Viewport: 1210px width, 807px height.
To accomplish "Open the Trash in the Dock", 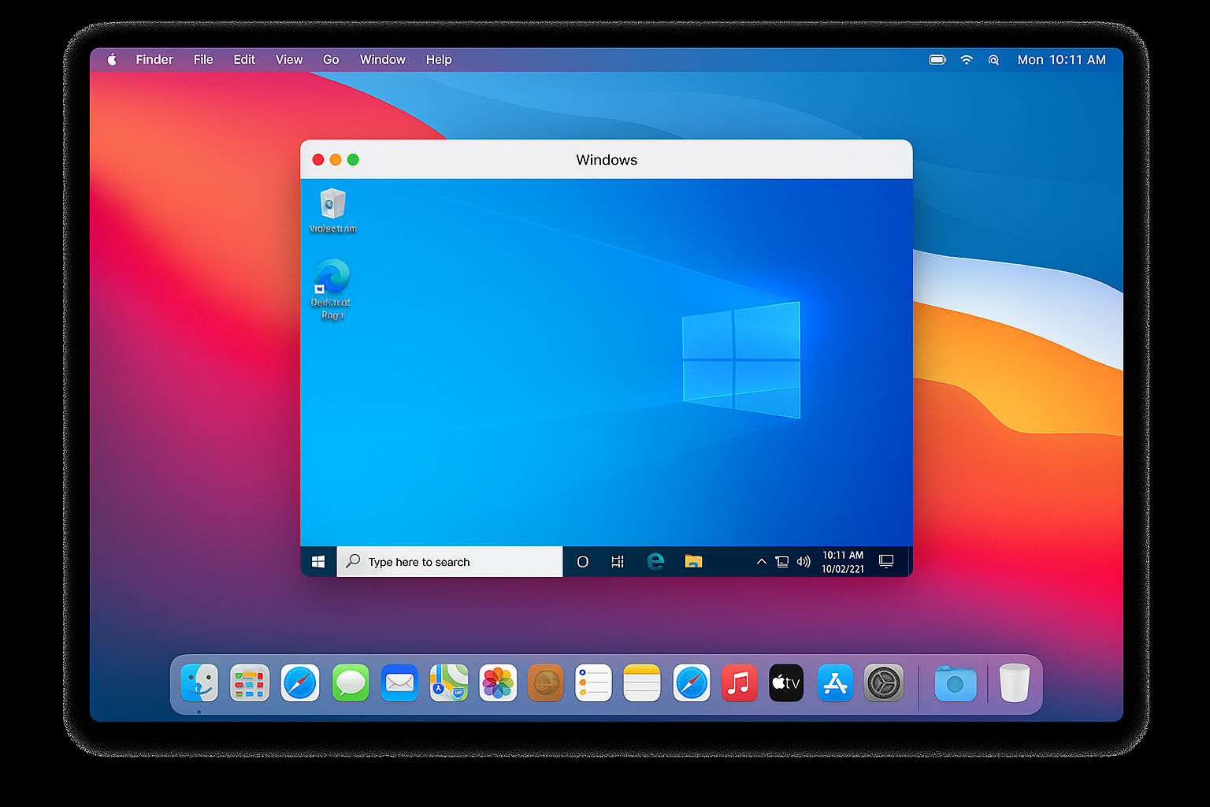I will point(1015,682).
